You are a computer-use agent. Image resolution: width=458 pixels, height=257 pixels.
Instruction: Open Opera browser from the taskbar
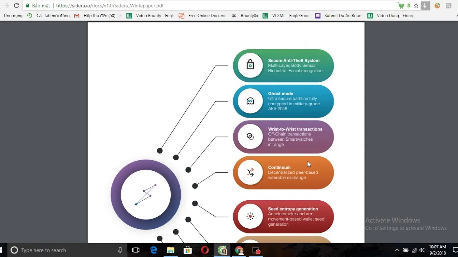click(x=205, y=250)
